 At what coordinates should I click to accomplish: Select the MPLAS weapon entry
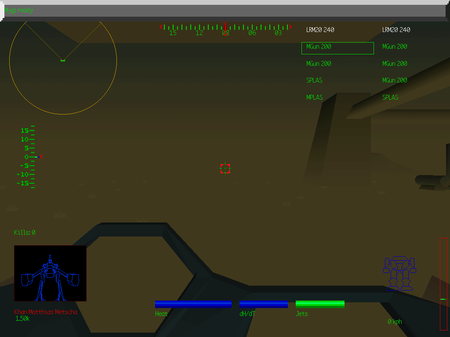coord(314,97)
